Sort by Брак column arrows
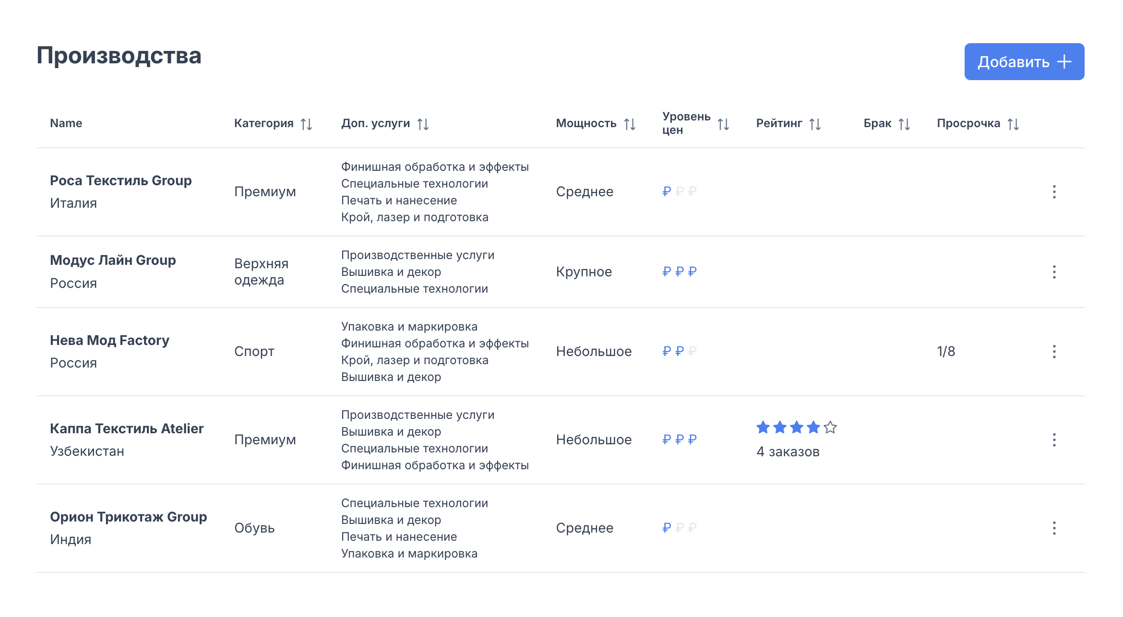Image resolution: width=1123 pixels, height=617 pixels. coord(904,124)
